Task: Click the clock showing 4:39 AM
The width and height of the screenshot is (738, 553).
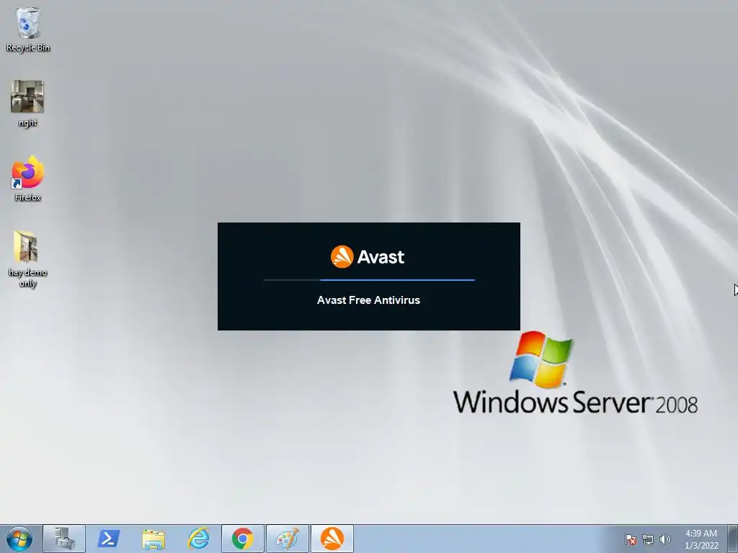Action: 701,539
